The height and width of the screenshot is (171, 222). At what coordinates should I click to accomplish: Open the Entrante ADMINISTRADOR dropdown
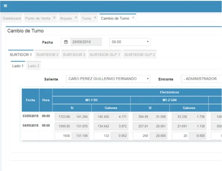point(201,79)
